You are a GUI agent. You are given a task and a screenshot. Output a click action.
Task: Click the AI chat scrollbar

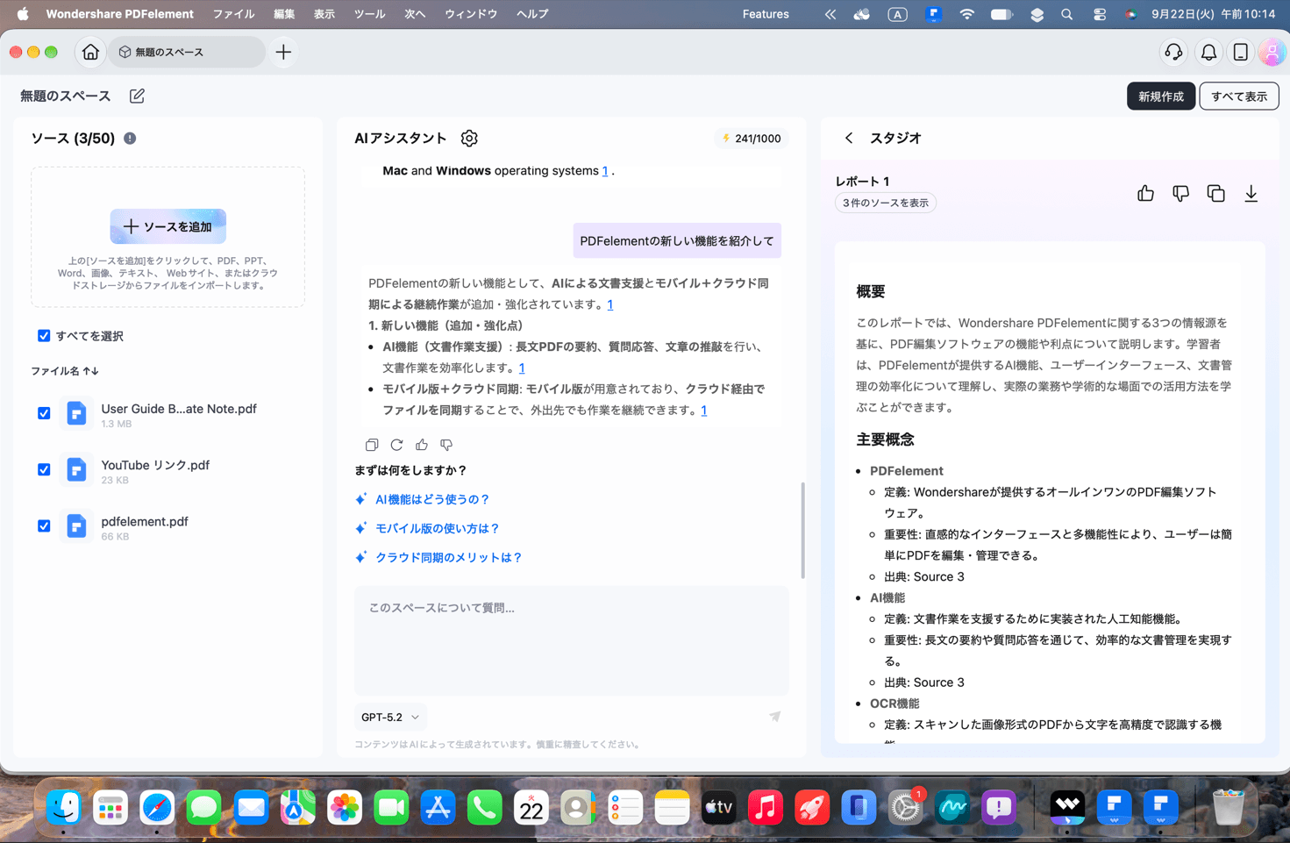(x=802, y=530)
